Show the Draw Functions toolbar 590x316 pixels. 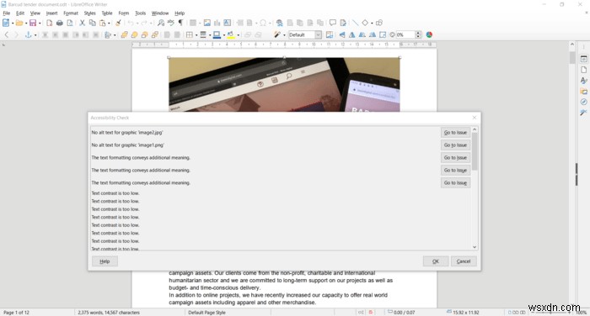[x=379, y=23]
